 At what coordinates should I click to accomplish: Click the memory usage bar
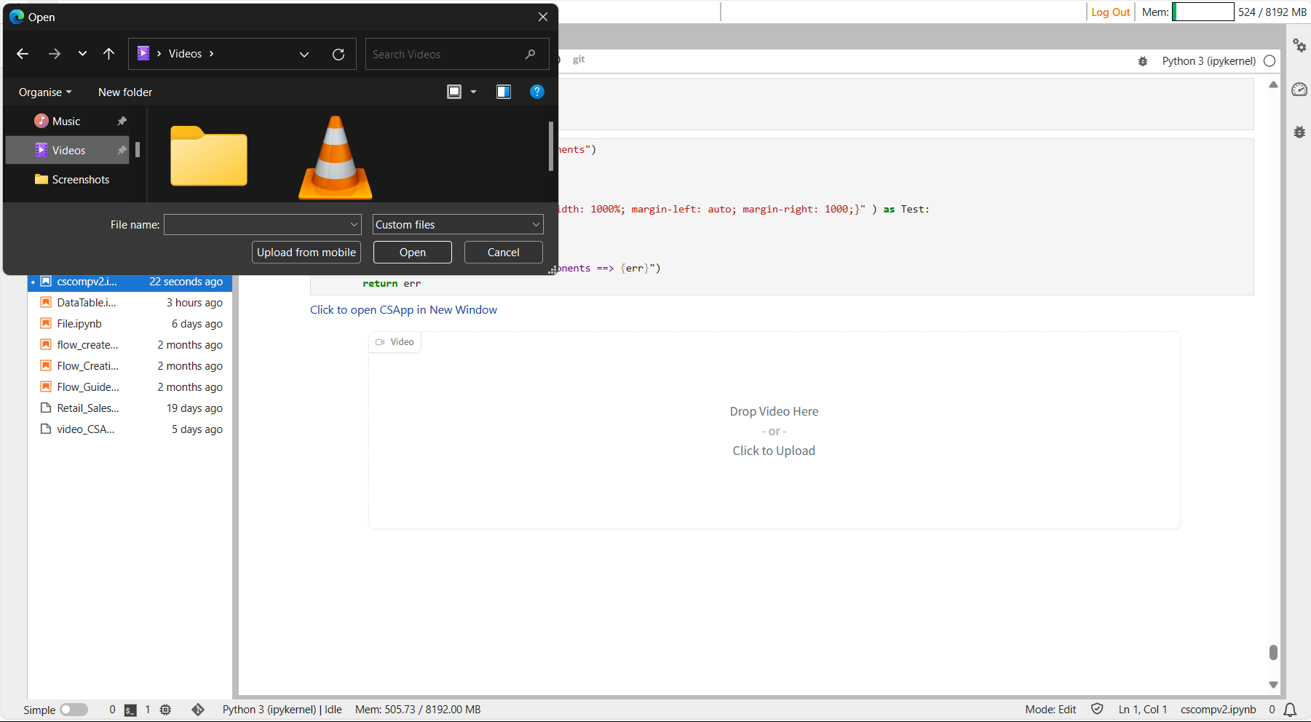click(1203, 12)
